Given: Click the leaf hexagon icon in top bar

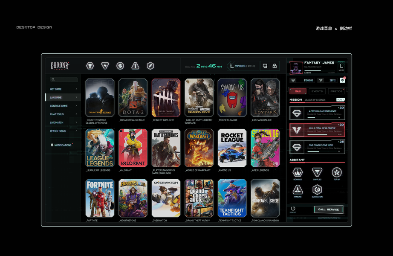Looking at the screenshot, I should coord(150,66).
